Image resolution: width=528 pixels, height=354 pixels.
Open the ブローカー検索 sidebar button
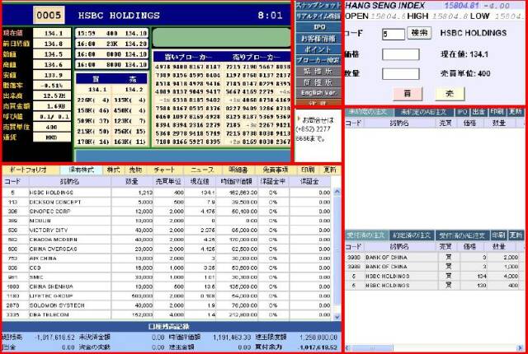point(318,60)
